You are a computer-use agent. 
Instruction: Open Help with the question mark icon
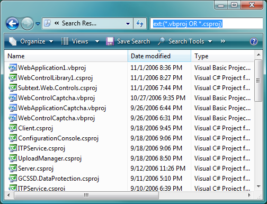coord(254,41)
